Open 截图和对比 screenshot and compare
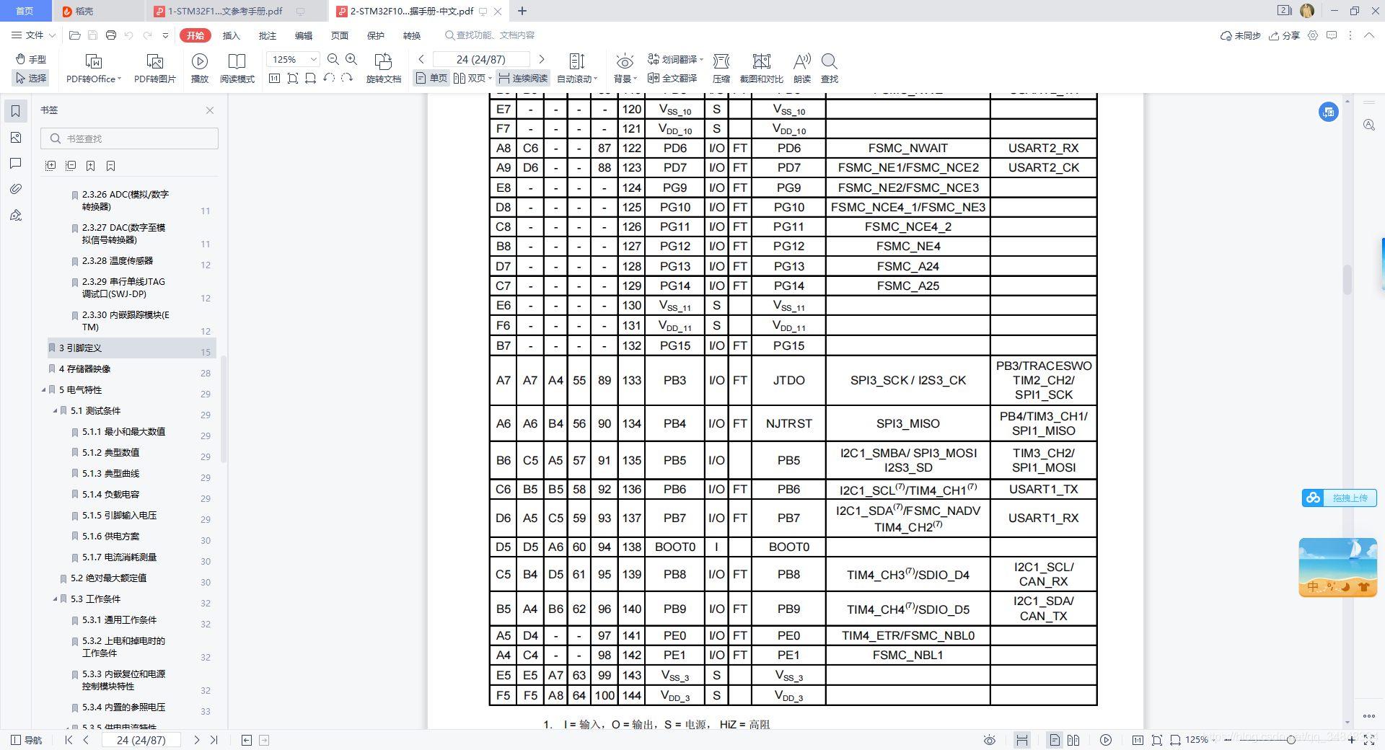 click(x=762, y=69)
